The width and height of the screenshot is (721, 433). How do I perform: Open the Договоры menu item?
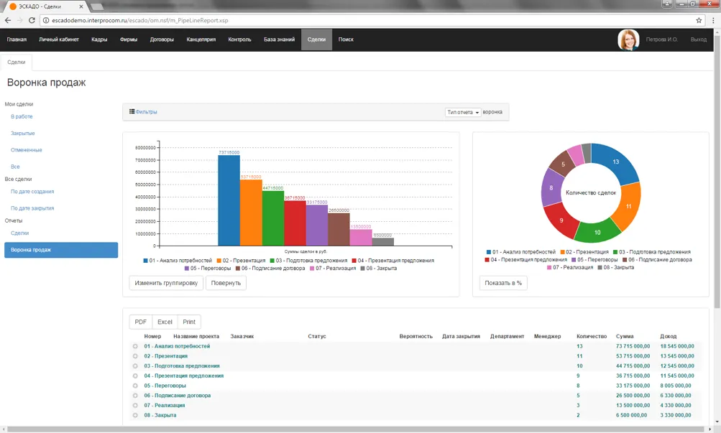click(162, 39)
